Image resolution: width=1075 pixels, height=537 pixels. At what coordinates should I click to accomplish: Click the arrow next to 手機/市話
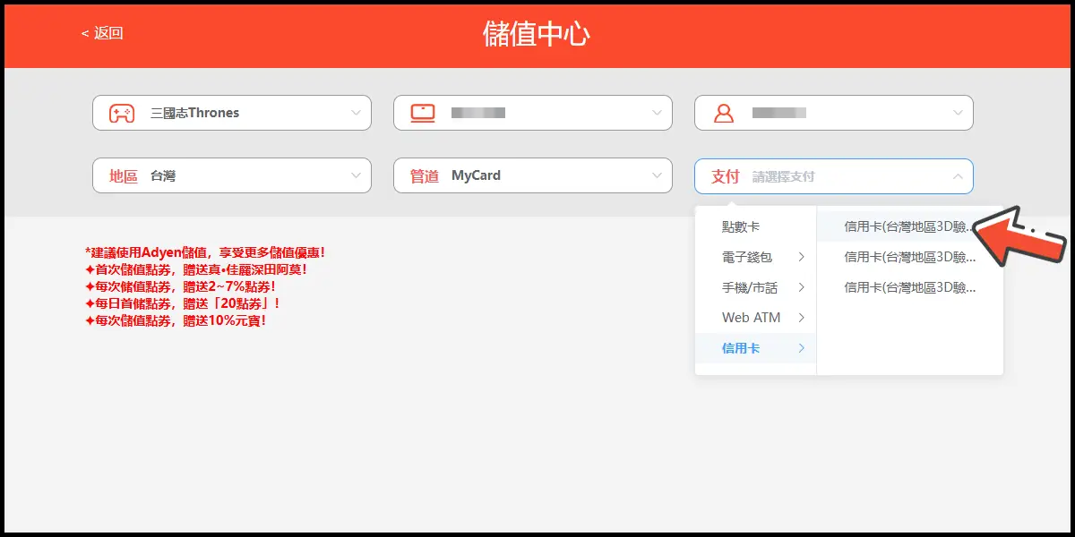click(801, 287)
